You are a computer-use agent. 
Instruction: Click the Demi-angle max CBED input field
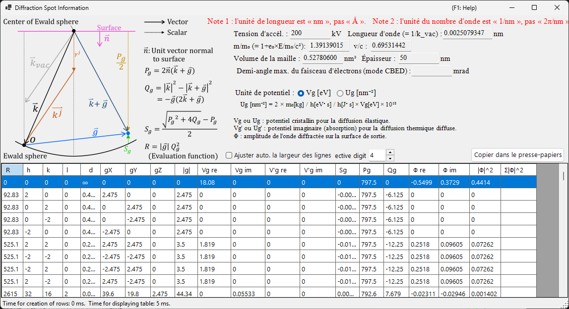(x=432, y=71)
